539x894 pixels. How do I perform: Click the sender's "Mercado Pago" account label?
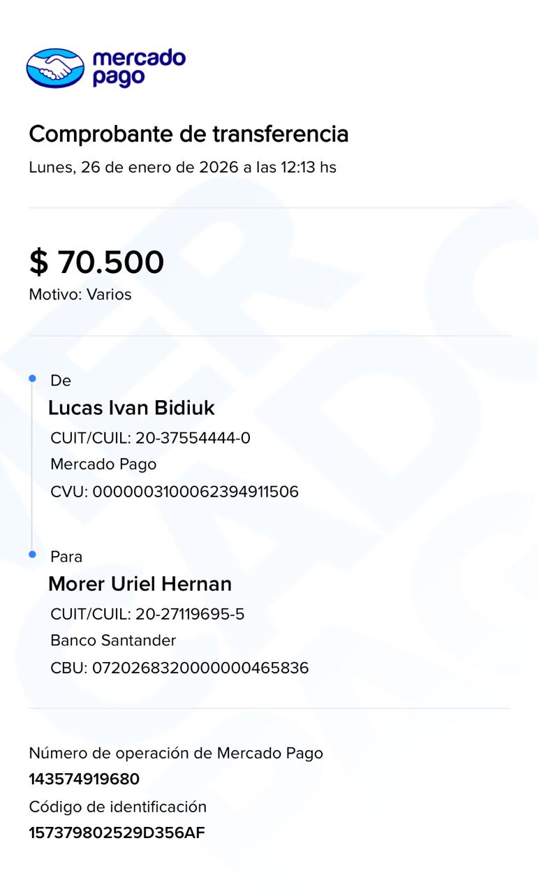103,464
